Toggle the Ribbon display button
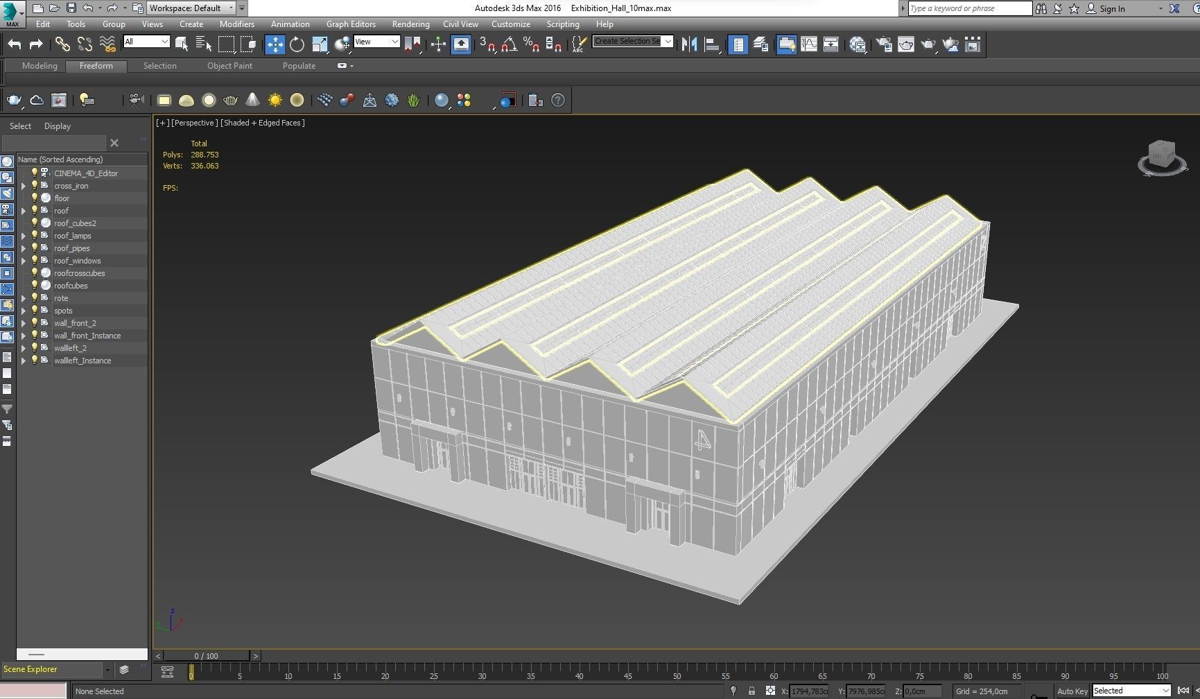 [x=786, y=44]
